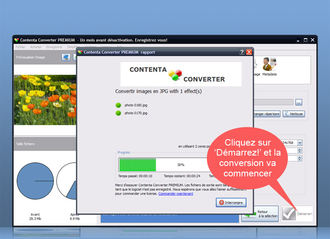The width and height of the screenshot is (330, 239).
Task: Open the Acheter menu
Action: click(x=36, y=47)
